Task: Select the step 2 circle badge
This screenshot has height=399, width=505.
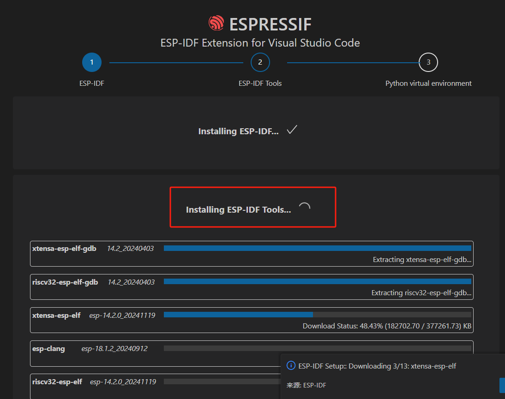Action: click(260, 62)
